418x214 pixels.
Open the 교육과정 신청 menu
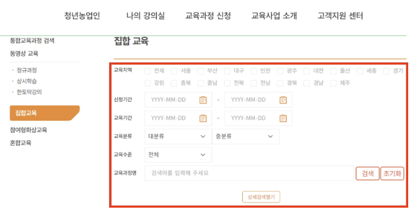(208, 16)
